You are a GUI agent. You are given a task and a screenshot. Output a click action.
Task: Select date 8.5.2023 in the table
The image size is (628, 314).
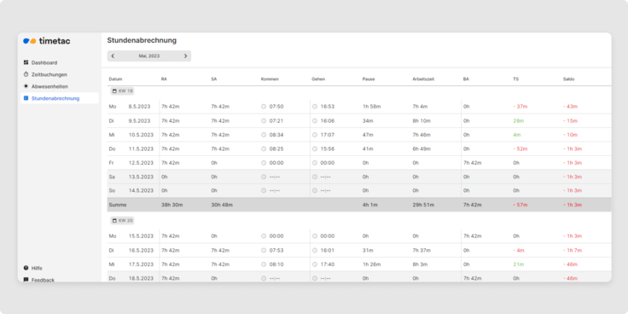[x=139, y=107]
